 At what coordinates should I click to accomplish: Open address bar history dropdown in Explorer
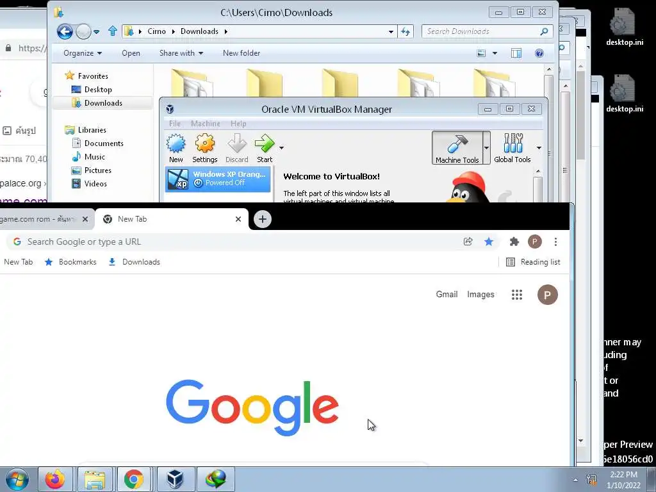[391, 32]
